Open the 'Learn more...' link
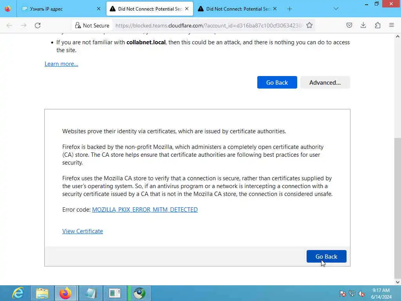401x301 pixels. click(x=61, y=64)
